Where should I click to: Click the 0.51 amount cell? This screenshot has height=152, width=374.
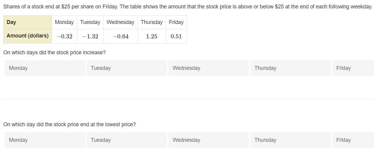coord(176,36)
